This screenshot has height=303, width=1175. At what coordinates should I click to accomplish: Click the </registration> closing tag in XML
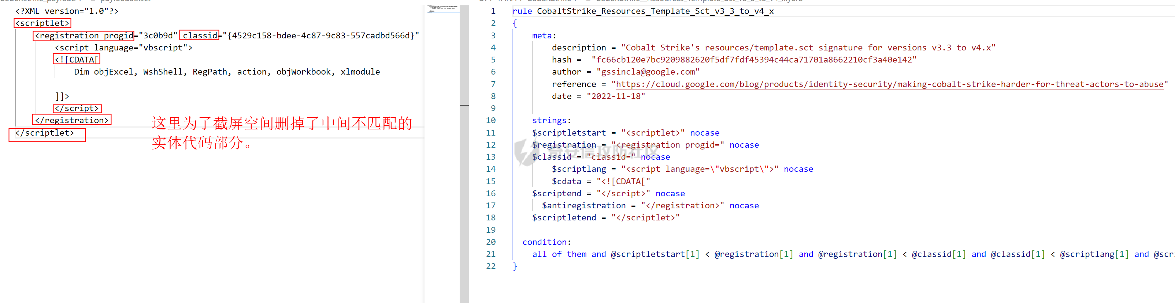point(72,121)
